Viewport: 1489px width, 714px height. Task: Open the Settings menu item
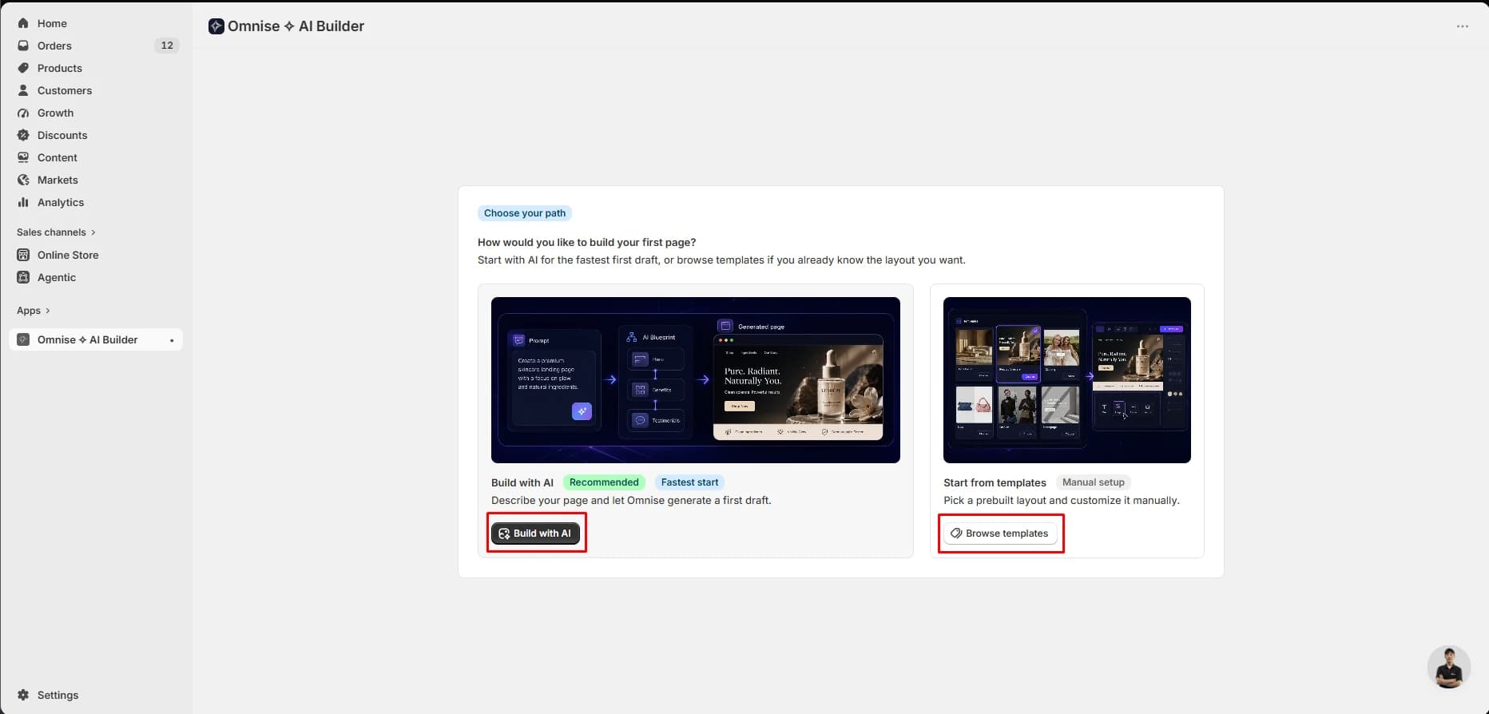pos(96,695)
